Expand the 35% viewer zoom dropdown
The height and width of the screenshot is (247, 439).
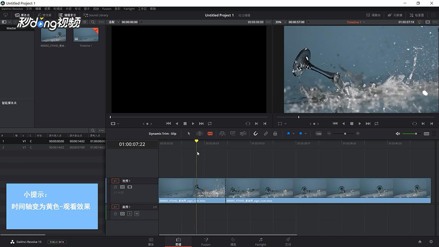[x=280, y=22]
